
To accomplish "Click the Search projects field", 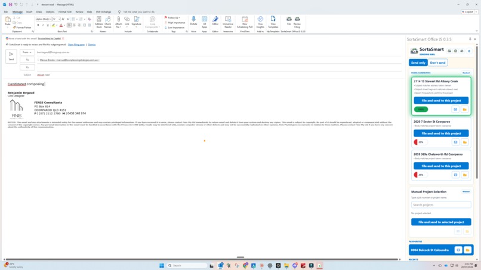I will pyautogui.click(x=441, y=204).
